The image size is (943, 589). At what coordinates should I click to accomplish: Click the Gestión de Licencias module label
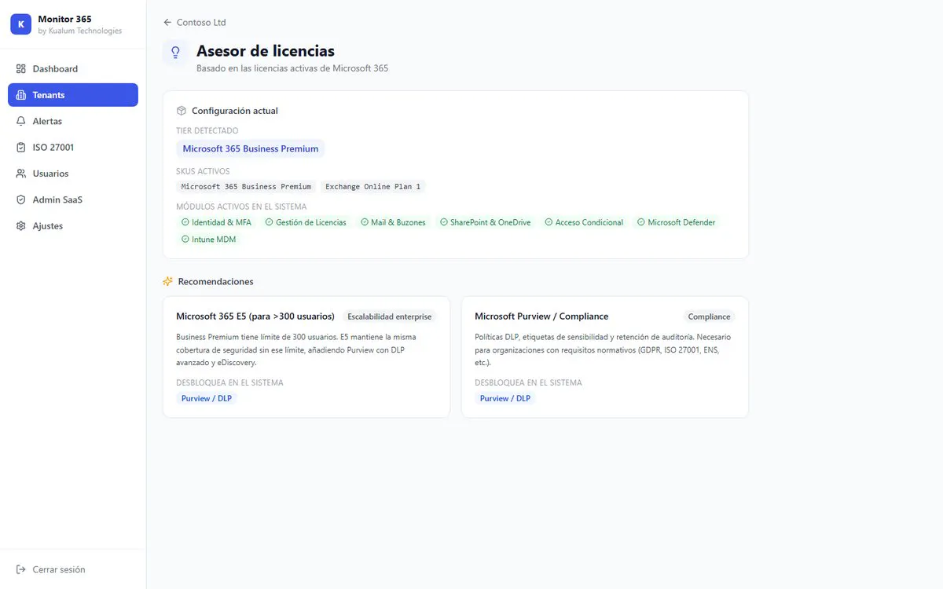(306, 222)
